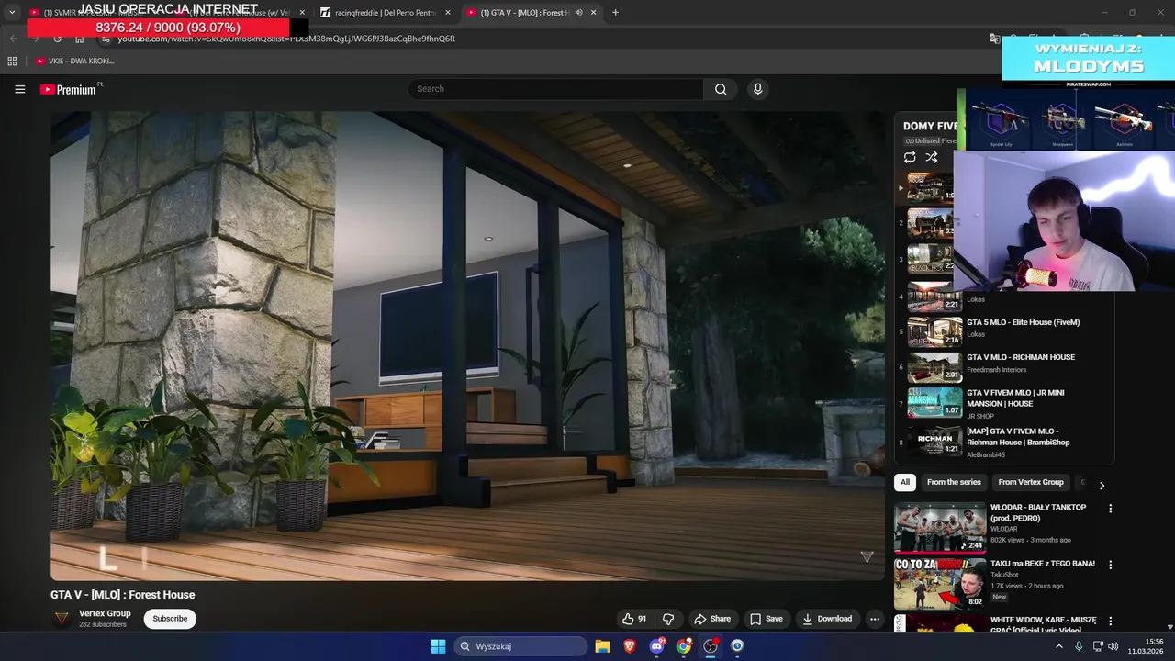Share the Forest House video
Viewport: 1175px width, 661px height.
tap(712, 619)
